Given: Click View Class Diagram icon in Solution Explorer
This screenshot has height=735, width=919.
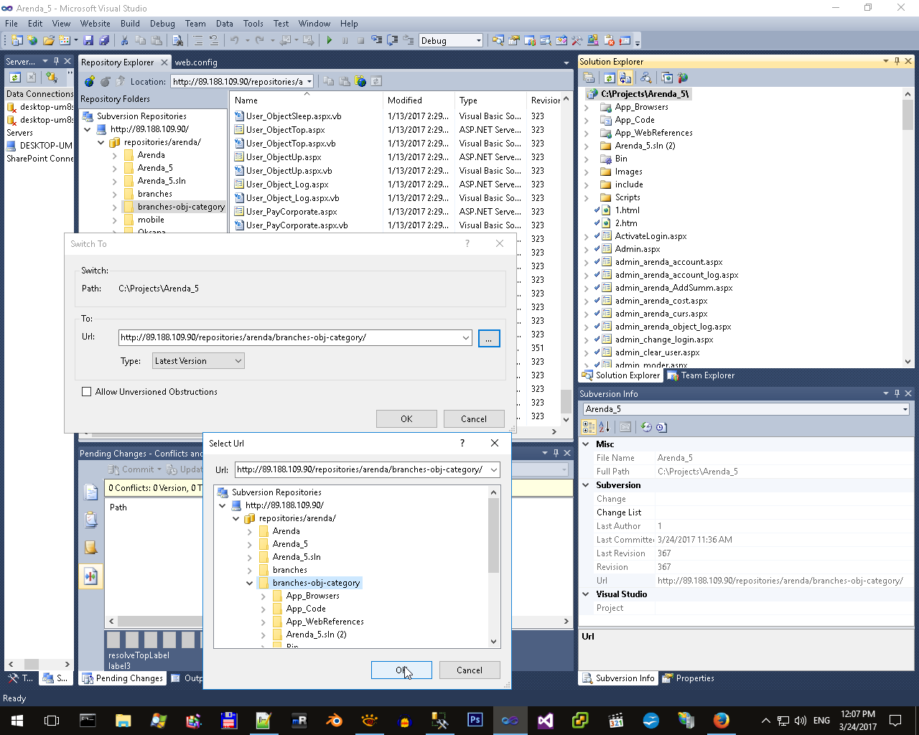Looking at the screenshot, I should coord(645,78).
